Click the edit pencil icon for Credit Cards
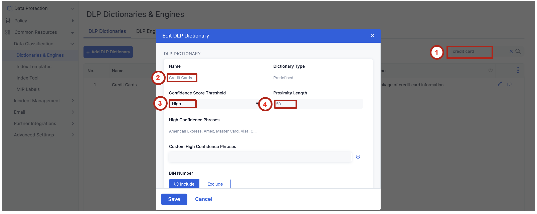This screenshot has height=214, width=537. [x=500, y=84]
